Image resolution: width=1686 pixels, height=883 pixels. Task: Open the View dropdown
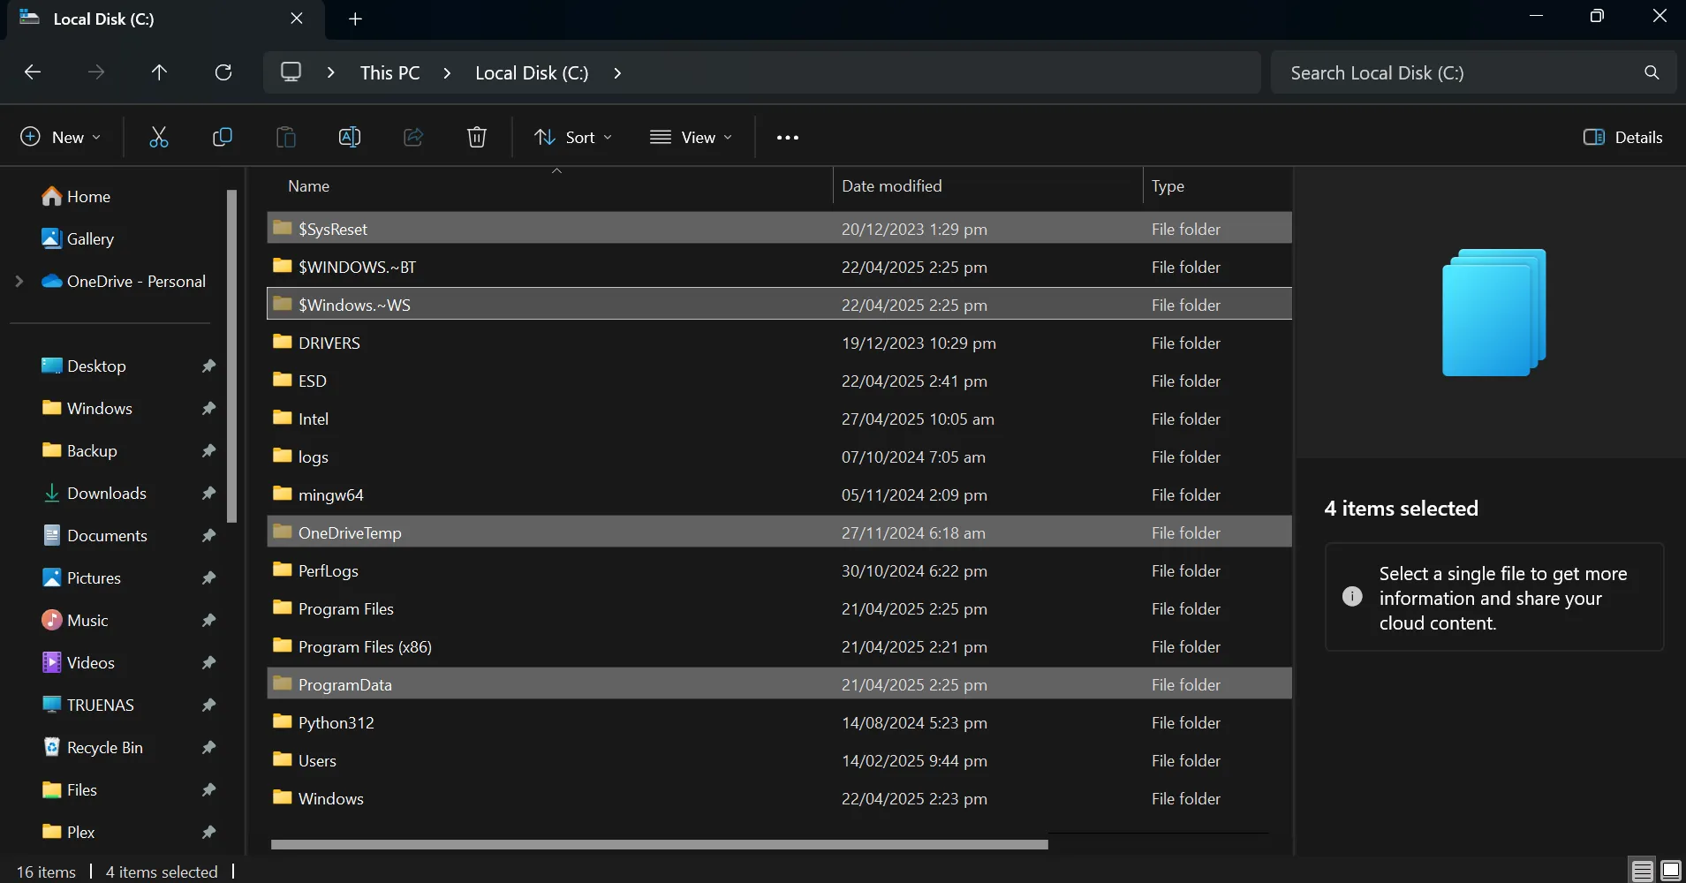pyautogui.click(x=692, y=137)
